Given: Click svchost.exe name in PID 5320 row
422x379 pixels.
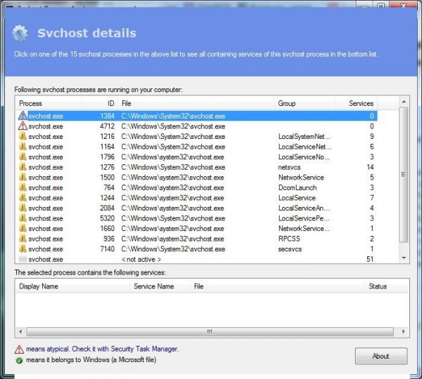Looking at the screenshot, I should [x=46, y=218].
